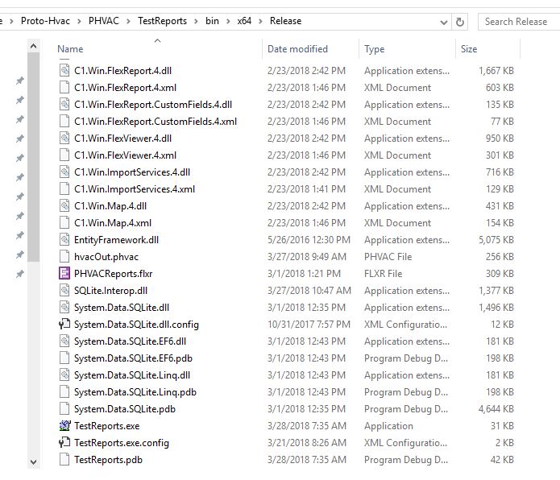This screenshot has width=560, height=480.
Task: Select the file name TestReports.exe.config
Action: [x=122, y=443]
